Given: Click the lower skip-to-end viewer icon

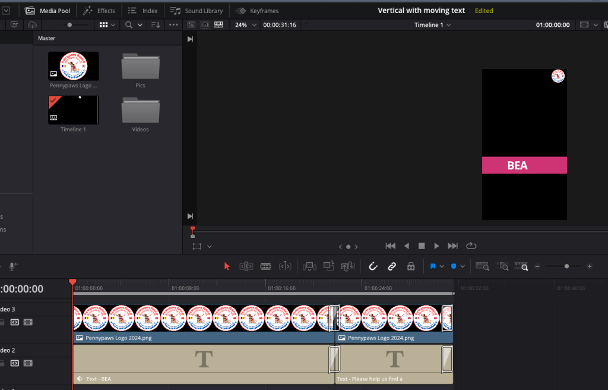Looking at the screenshot, I should tap(190, 216).
